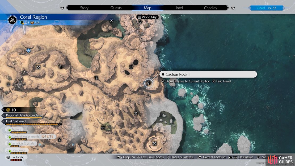Choose Show Relative to Current Position
Viewport: 295px width, 166px height.
point(186,81)
